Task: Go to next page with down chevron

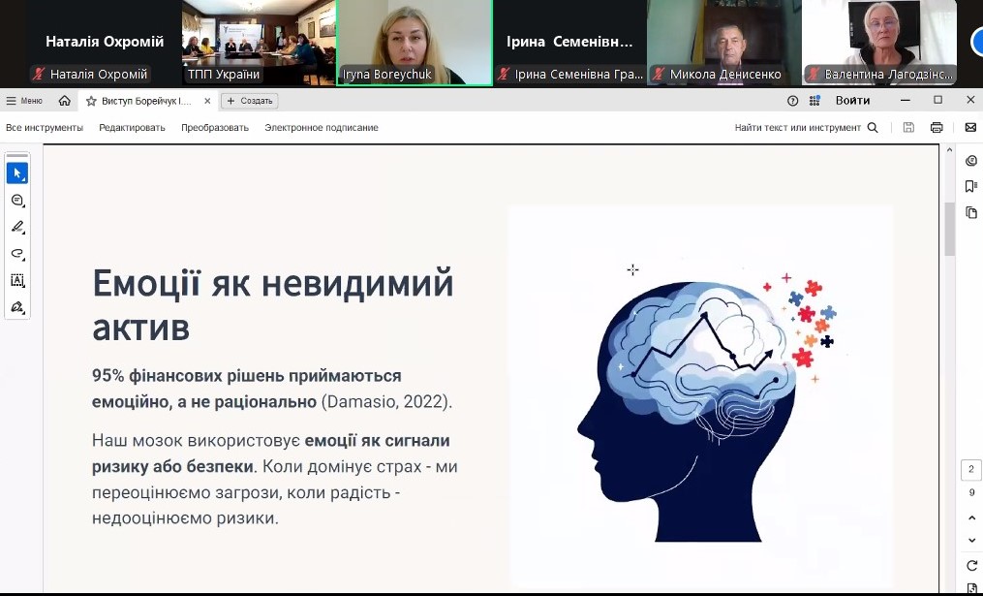Action: click(x=971, y=541)
